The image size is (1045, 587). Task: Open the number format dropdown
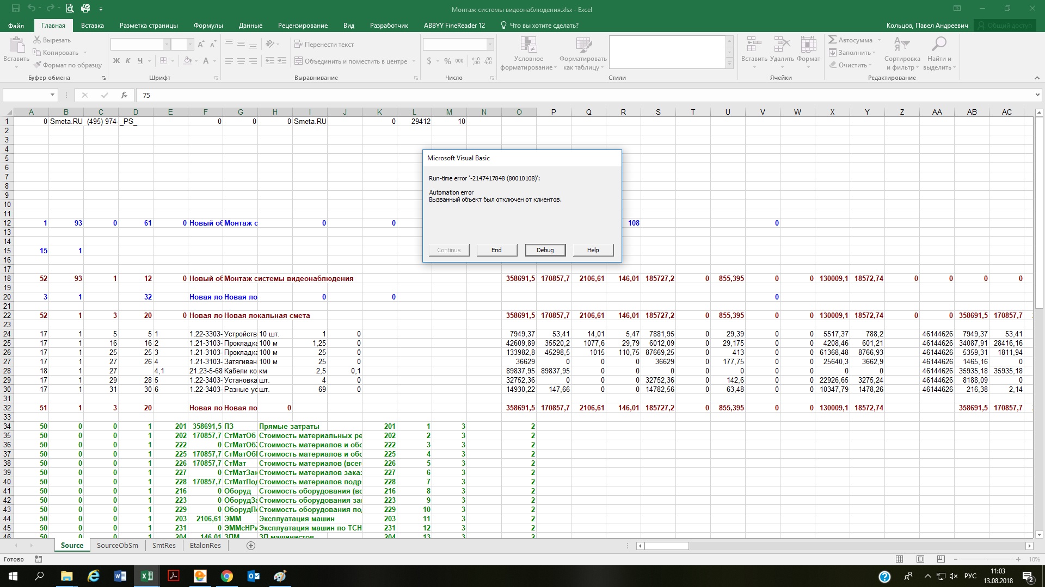click(490, 45)
